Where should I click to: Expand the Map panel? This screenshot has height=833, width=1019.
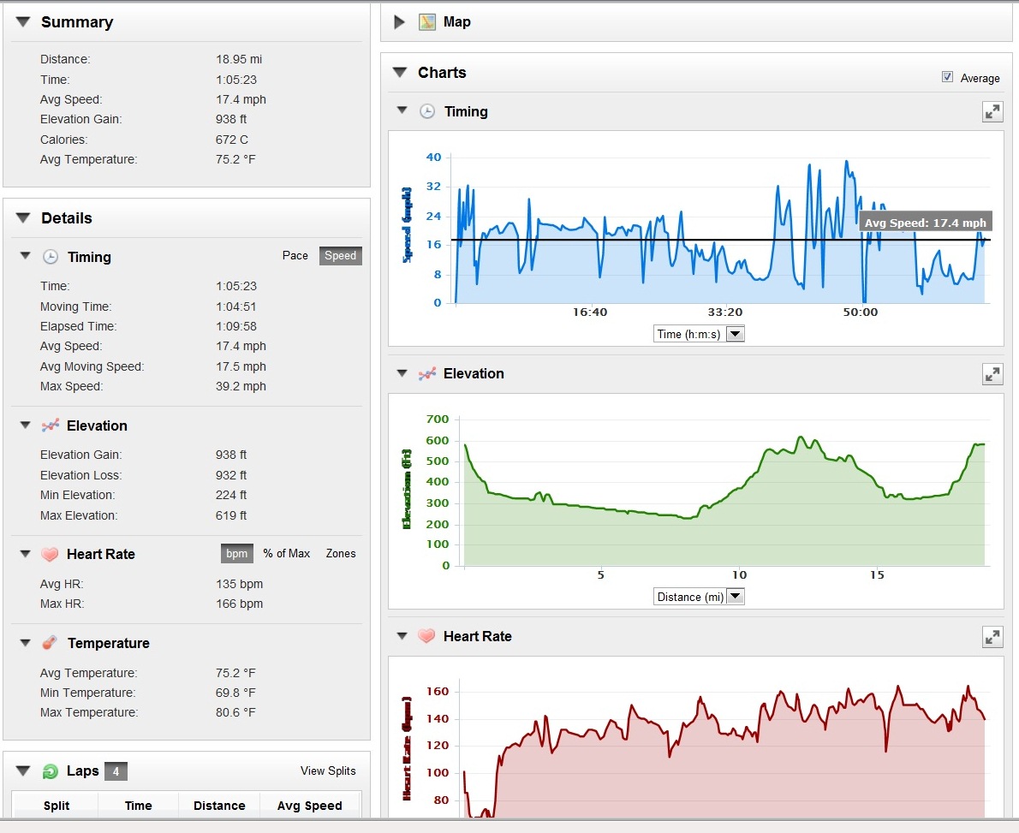(399, 22)
